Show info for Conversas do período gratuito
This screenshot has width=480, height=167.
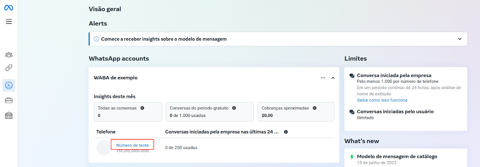click(x=234, y=108)
